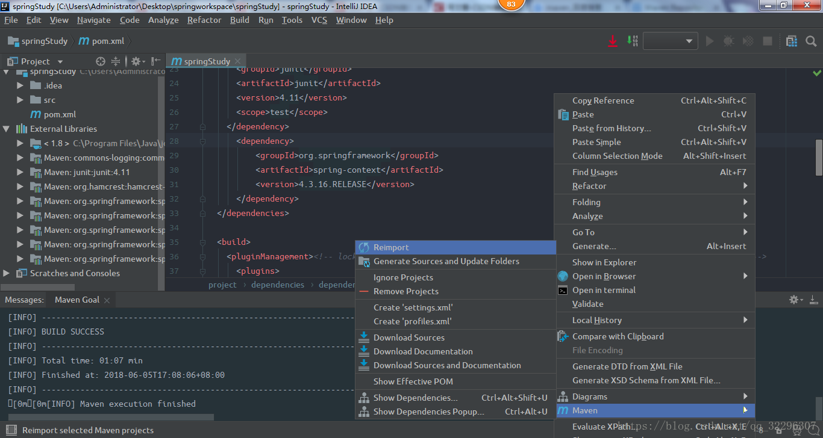Collapse External Libraries node
823x438 pixels.
7,129
